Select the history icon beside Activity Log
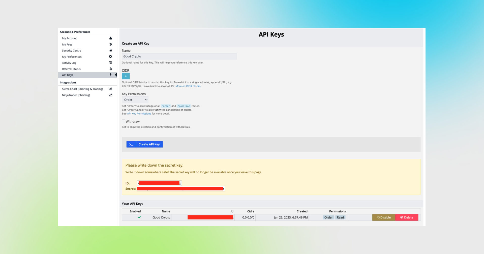Image resolution: width=484 pixels, height=254 pixels. point(110,62)
